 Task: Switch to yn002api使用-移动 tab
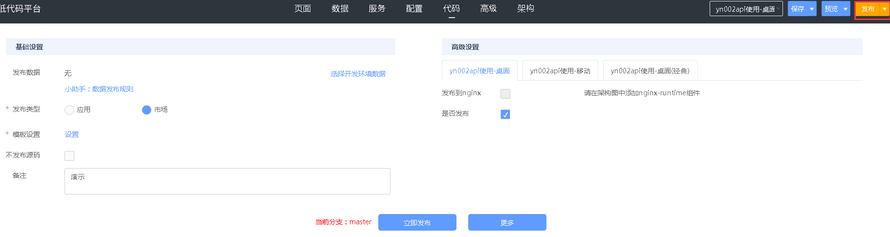pos(560,71)
